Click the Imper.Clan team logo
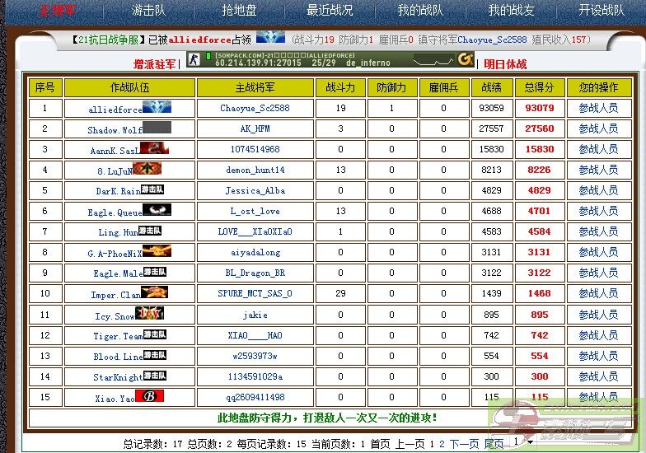646x453 pixels. (154, 292)
